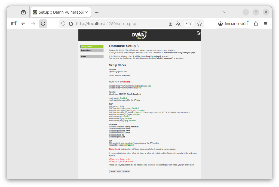The width and height of the screenshot is (279, 187).
Task: Click Web Server SERVER_NAME localhost line
Action: tap(125, 94)
